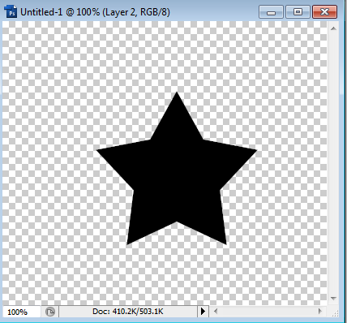
Task: Close the Untitled-1 document window
Action: 324,12
